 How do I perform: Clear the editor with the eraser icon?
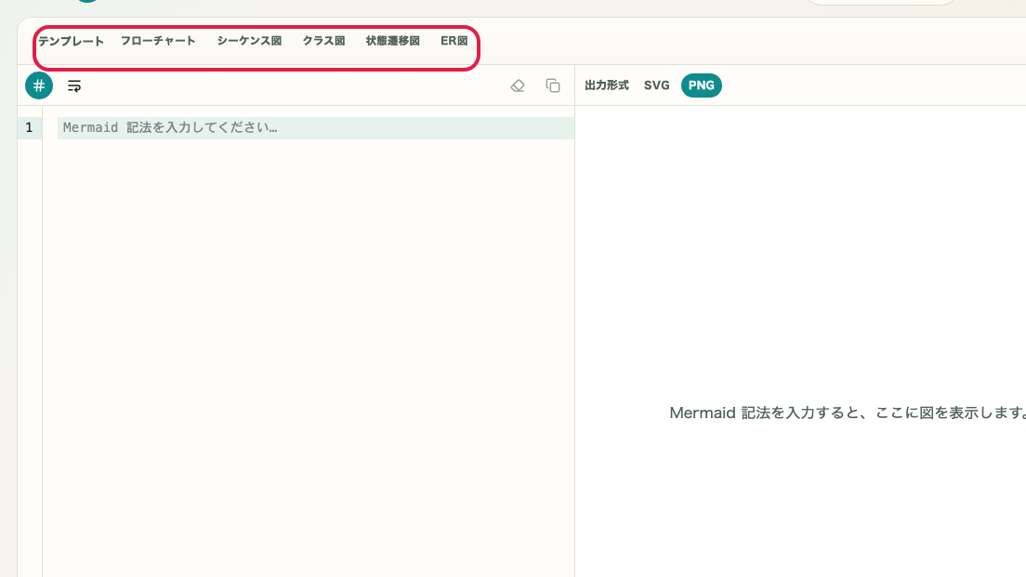click(x=518, y=85)
